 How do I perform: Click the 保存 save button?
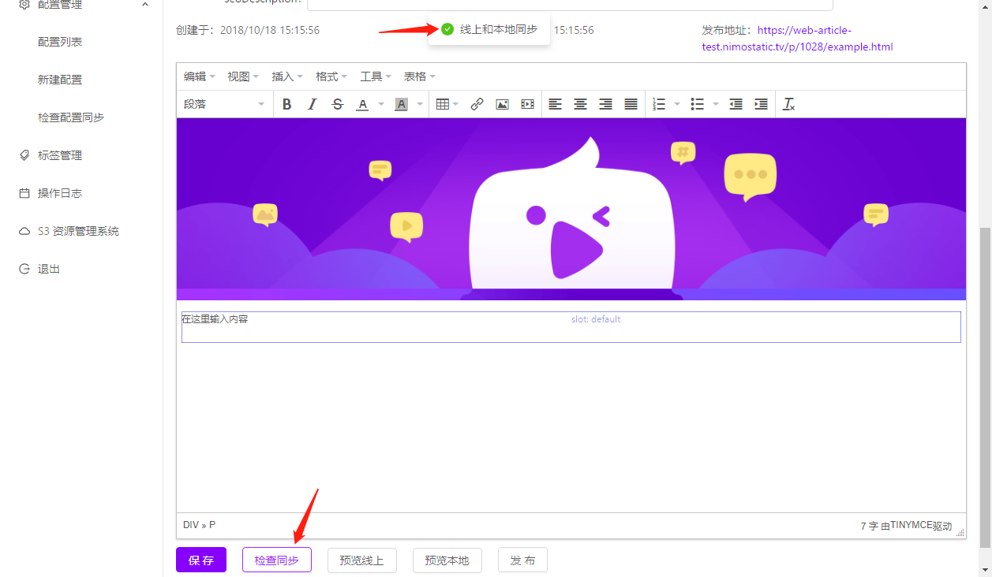(x=201, y=560)
